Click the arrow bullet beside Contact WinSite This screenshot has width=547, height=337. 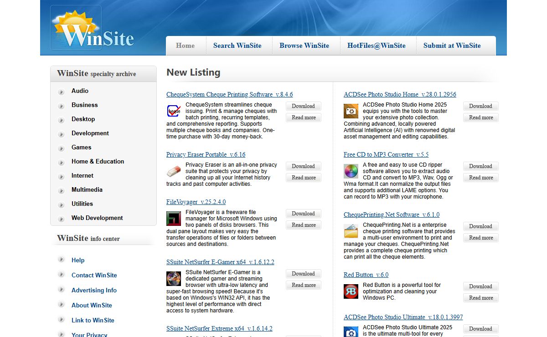coord(62,275)
